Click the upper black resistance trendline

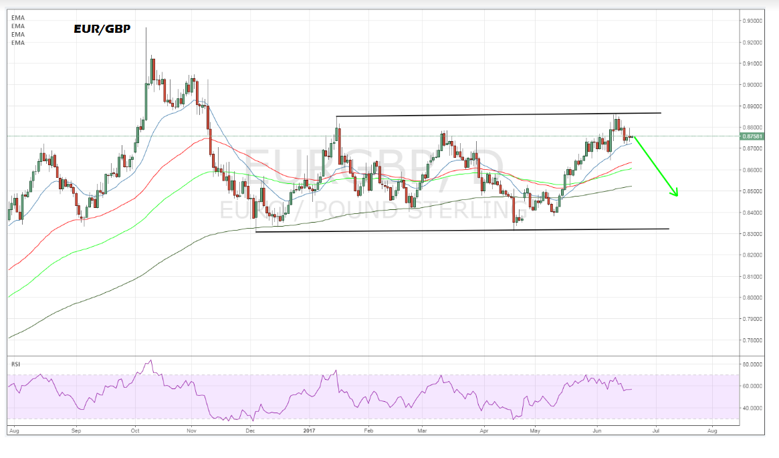(x=498, y=114)
